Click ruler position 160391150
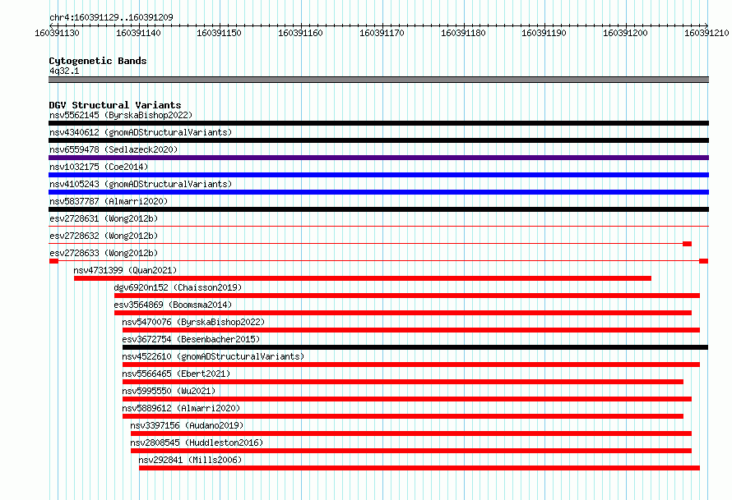732x500 pixels. [x=219, y=33]
